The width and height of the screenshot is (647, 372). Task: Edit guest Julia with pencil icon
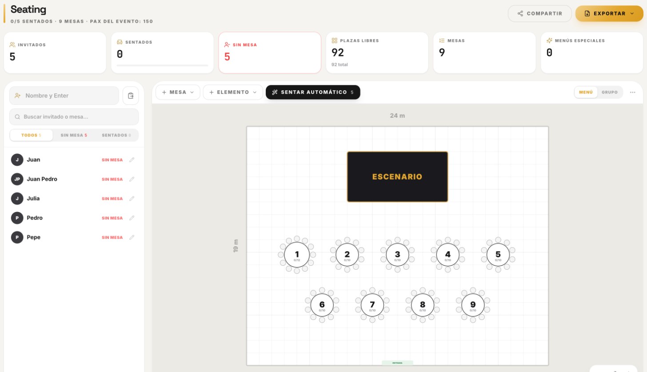coord(132,199)
